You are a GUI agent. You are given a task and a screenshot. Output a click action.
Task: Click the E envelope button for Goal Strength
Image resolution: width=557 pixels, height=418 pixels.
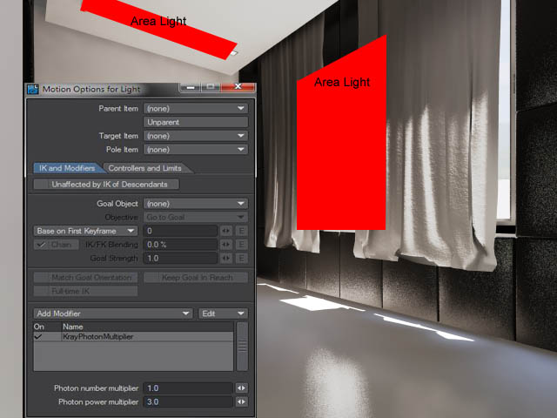tap(242, 259)
